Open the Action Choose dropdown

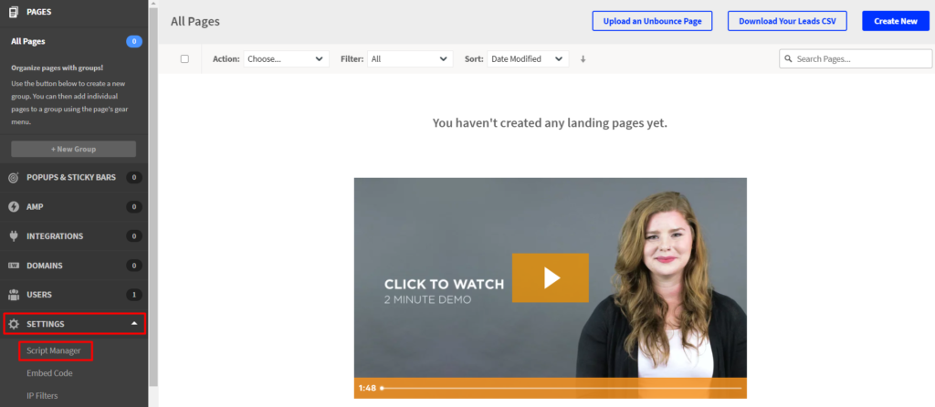click(286, 59)
